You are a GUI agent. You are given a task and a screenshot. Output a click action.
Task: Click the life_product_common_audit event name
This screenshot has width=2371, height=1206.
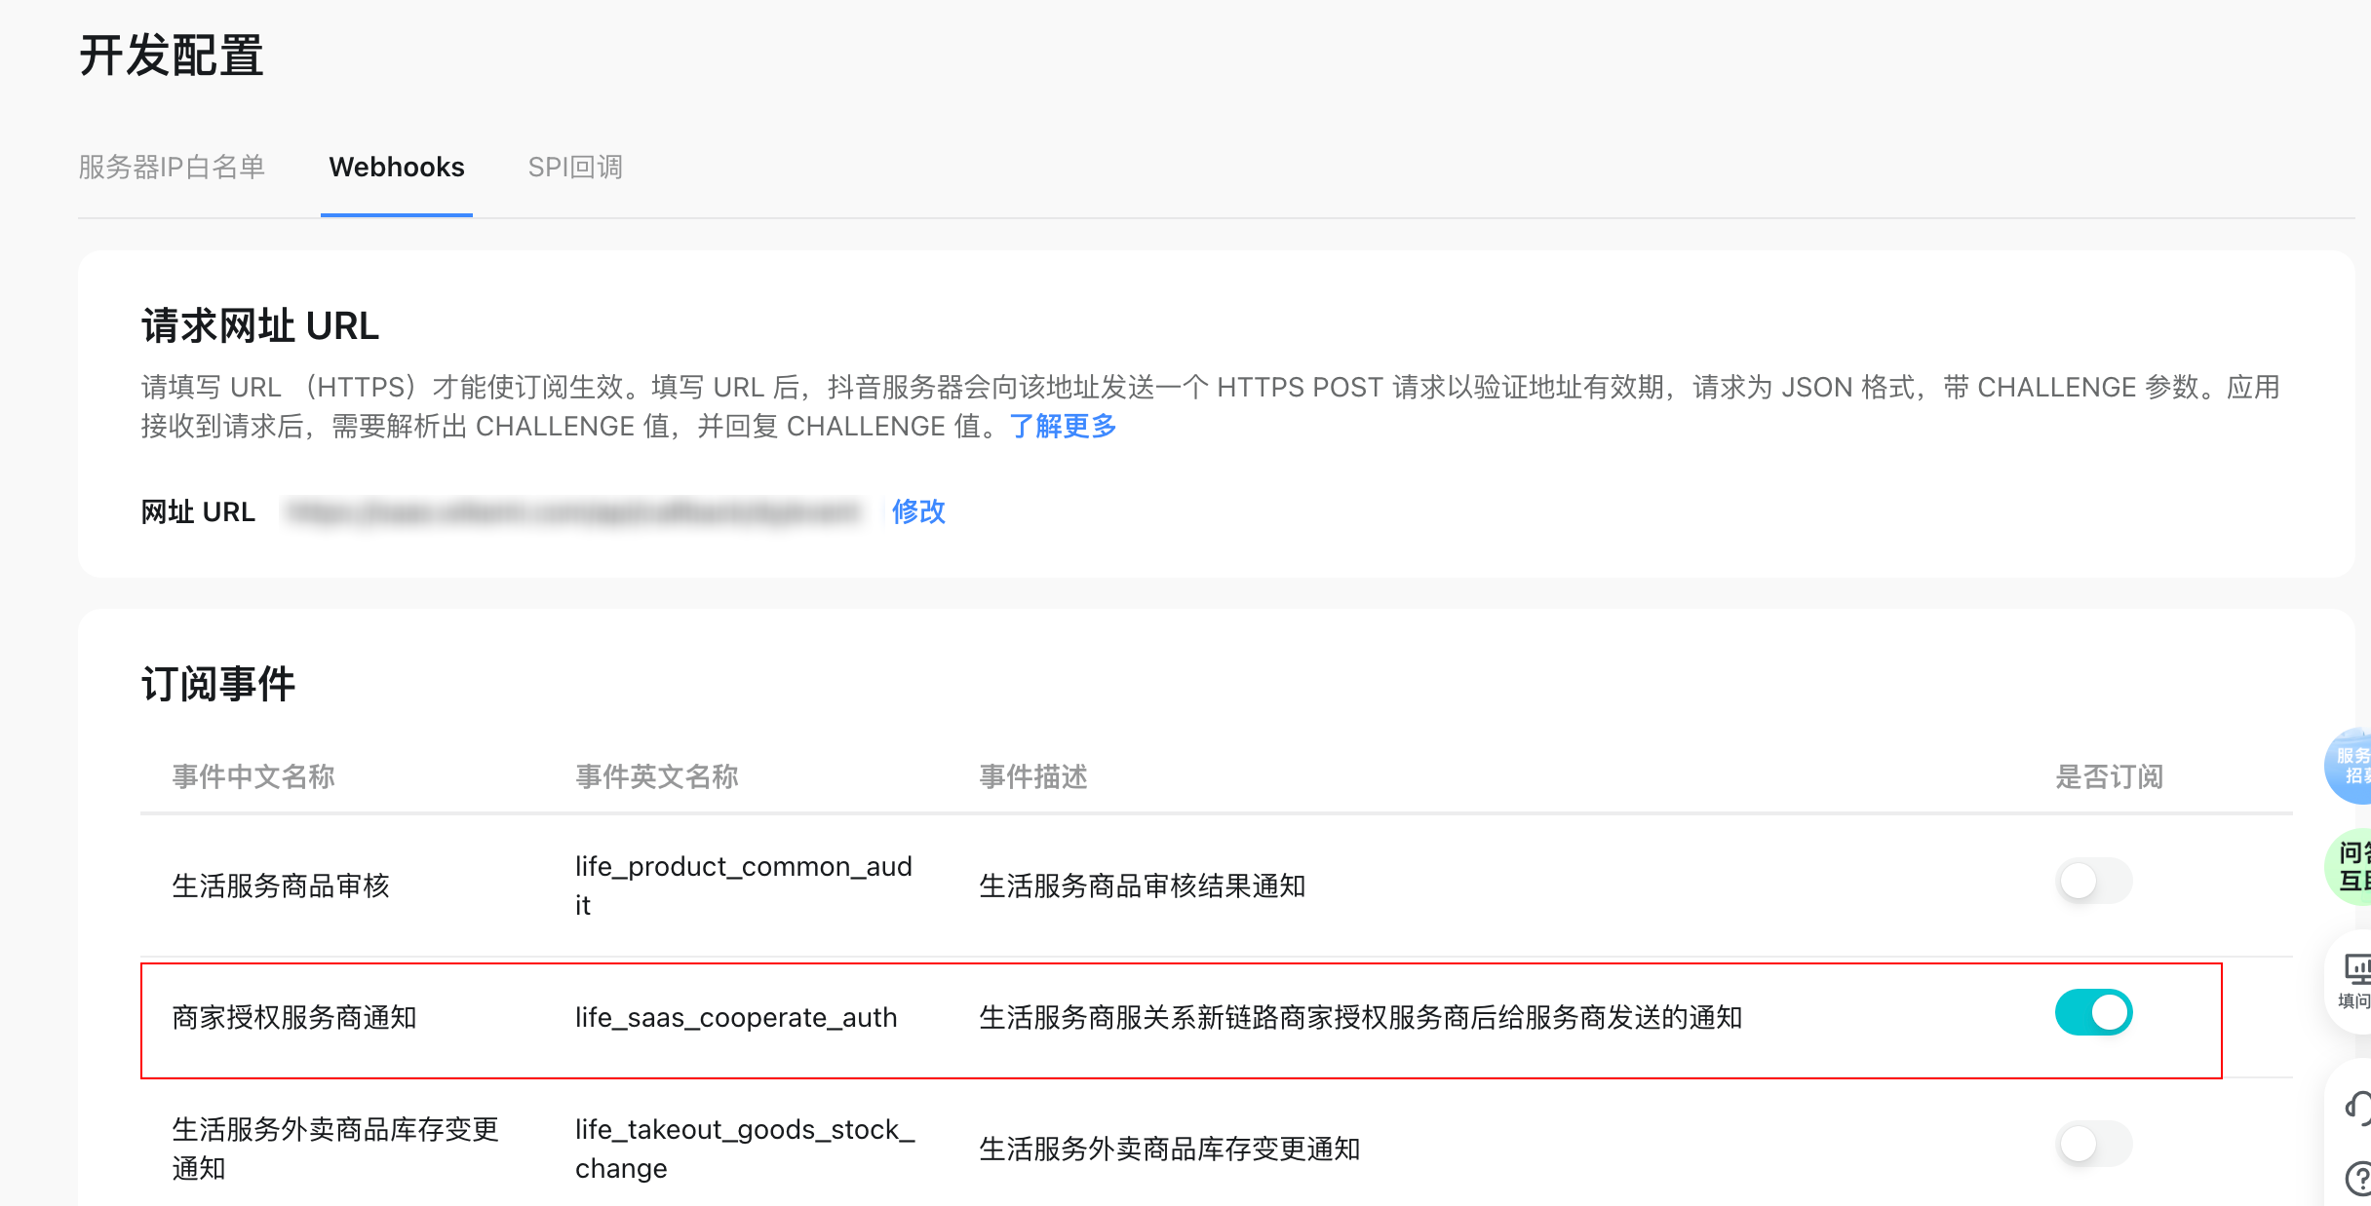(x=743, y=866)
